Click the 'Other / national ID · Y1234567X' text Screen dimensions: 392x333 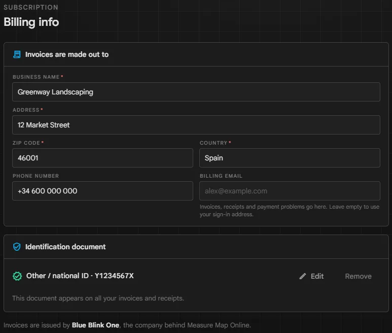pyautogui.click(x=80, y=276)
